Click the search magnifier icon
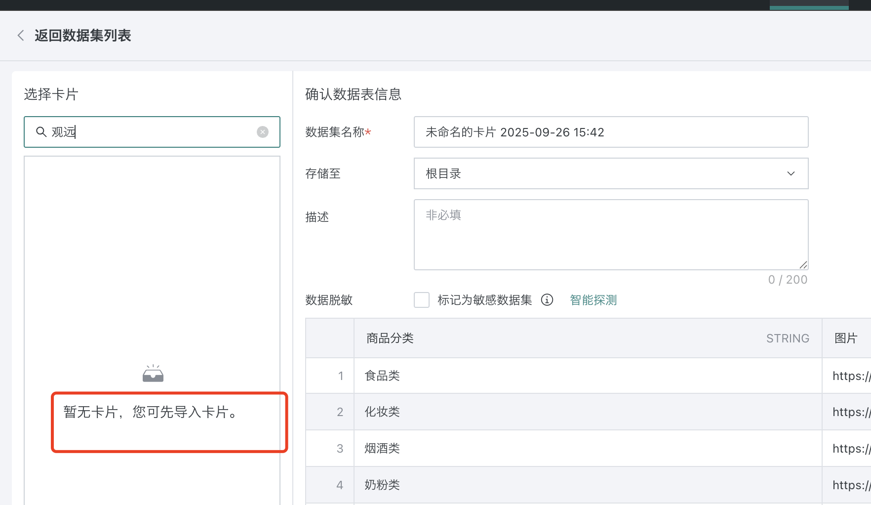 pos(41,132)
